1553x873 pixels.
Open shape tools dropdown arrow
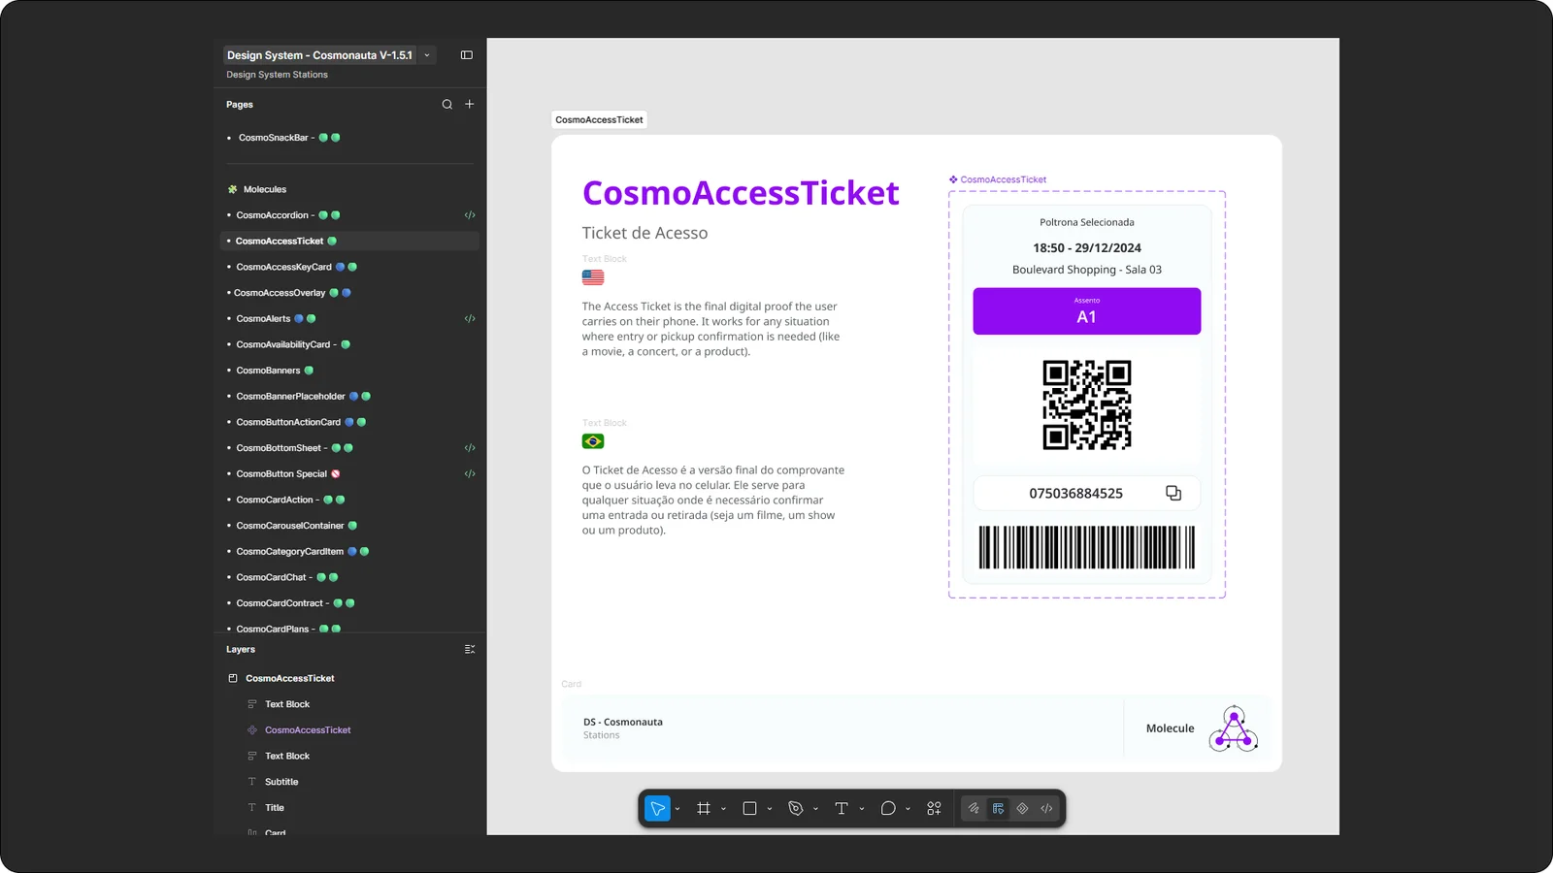tap(769, 809)
